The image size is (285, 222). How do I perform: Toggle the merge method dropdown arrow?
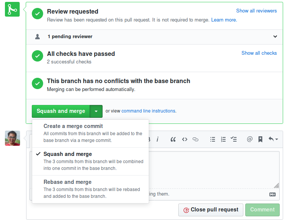[x=96, y=111]
